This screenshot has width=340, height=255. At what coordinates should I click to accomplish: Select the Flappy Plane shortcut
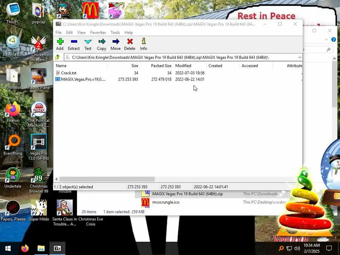click(39, 79)
